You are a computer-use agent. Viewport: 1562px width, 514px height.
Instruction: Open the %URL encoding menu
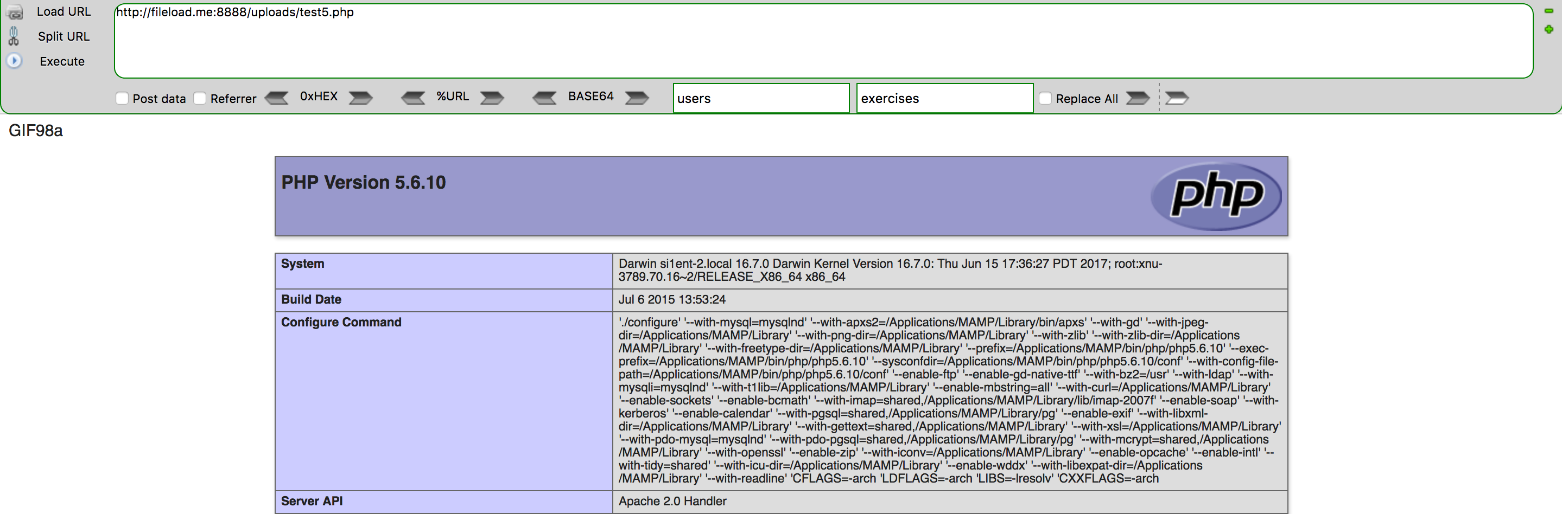[452, 97]
